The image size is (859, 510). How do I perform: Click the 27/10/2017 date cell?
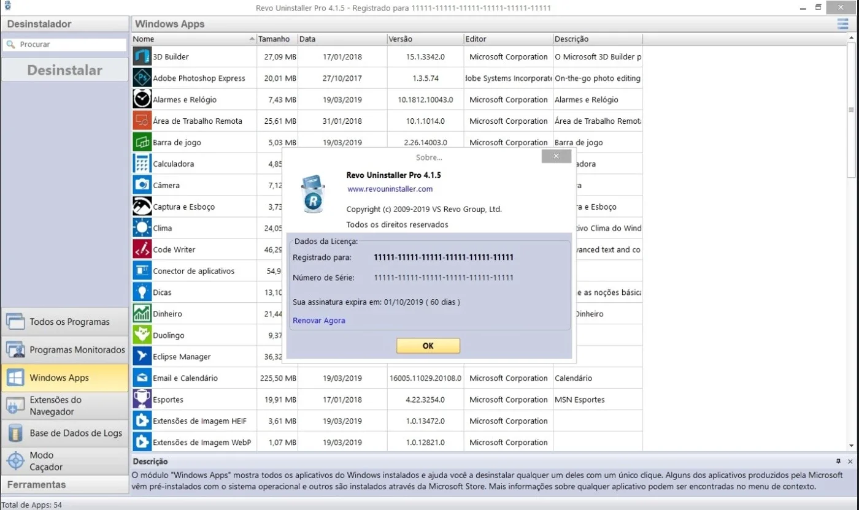[x=342, y=78]
